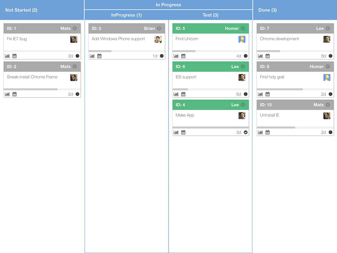Open calendar icon on Find Unicorn card
The image size is (337, 253).
(x=183, y=56)
